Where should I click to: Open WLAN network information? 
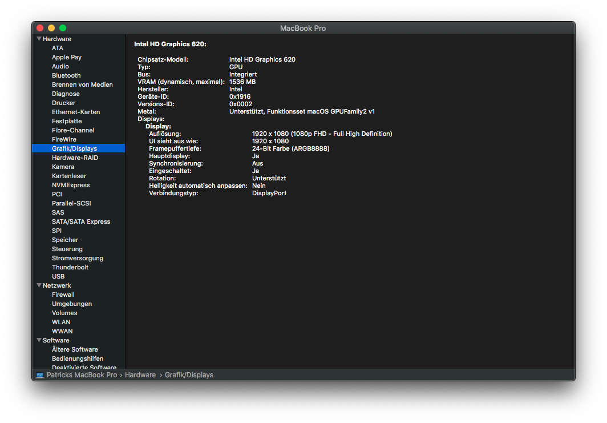pyautogui.click(x=61, y=322)
